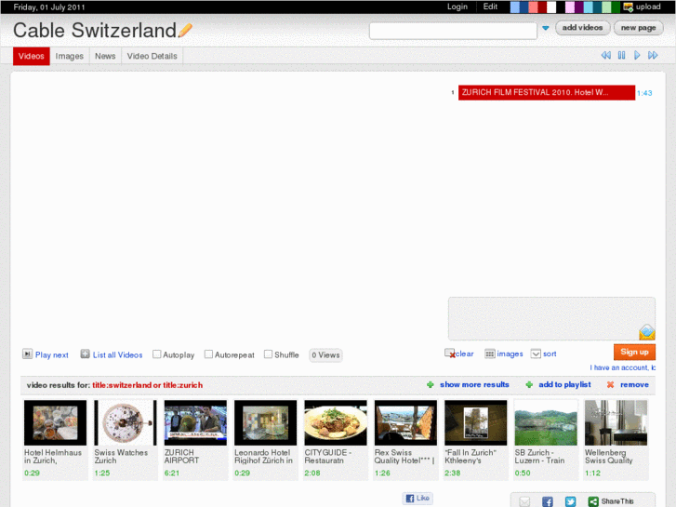Click the upload picture icon

point(629,7)
